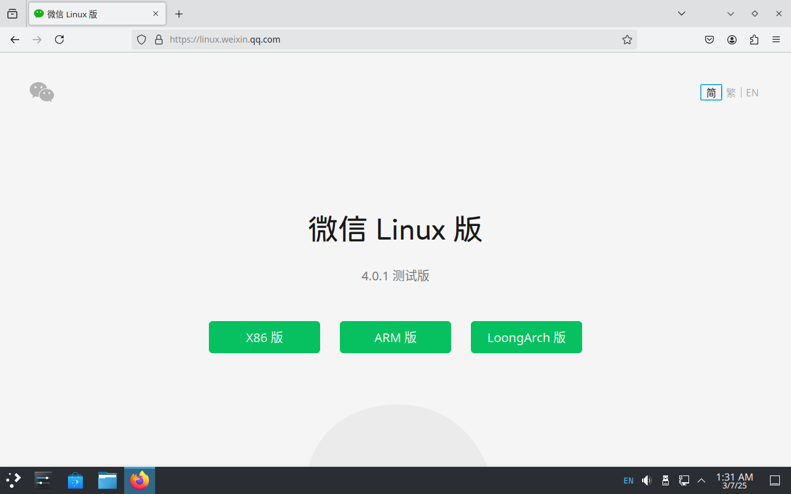
Task: Change EN keyboard layout indicator
Action: click(x=628, y=480)
